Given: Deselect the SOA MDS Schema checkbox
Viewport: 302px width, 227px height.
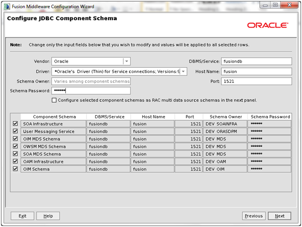Looking at the screenshot, I should [x=15, y=153].
